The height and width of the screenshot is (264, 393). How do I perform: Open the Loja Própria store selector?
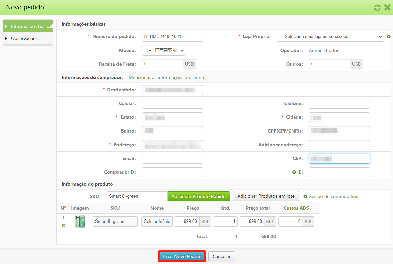(330, 37)
